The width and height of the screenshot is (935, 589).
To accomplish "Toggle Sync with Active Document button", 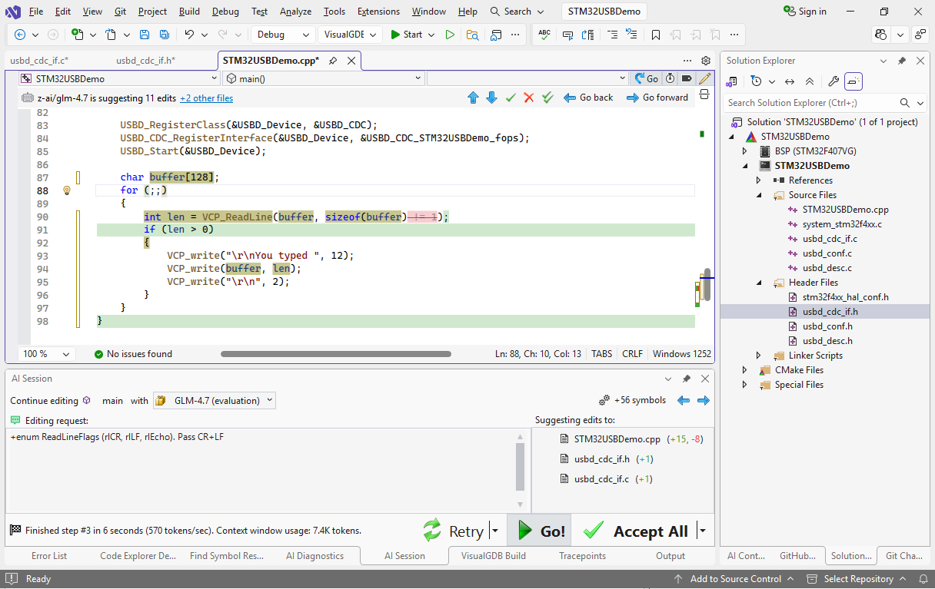I will point(789,81).
